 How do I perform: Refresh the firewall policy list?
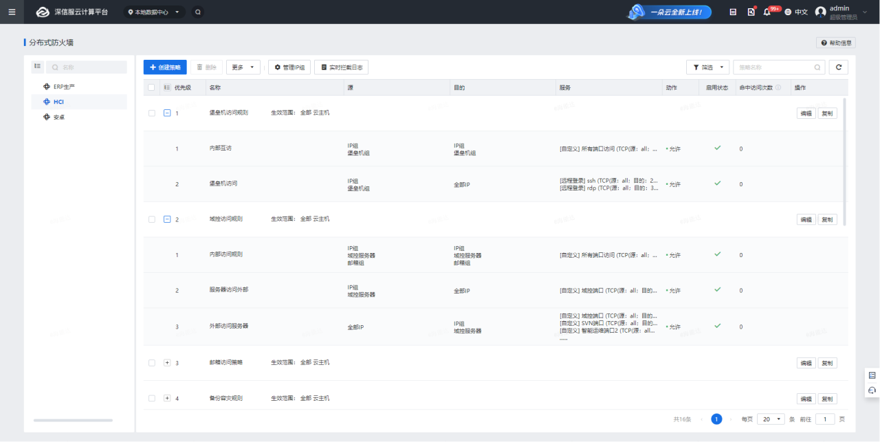click(838, 67)
